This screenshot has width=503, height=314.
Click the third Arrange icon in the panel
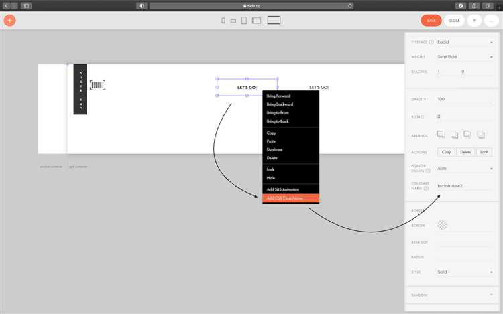coord(467,134)
